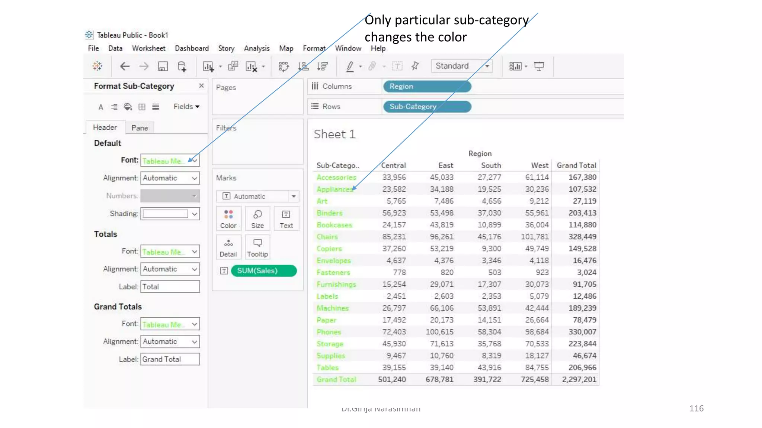Open the Marks type Automatic dropdown
This screenshot has height=428, width=762.
(257, 196)
